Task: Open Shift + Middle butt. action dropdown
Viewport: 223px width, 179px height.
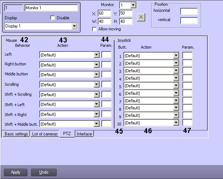Action: coord(96,124)
